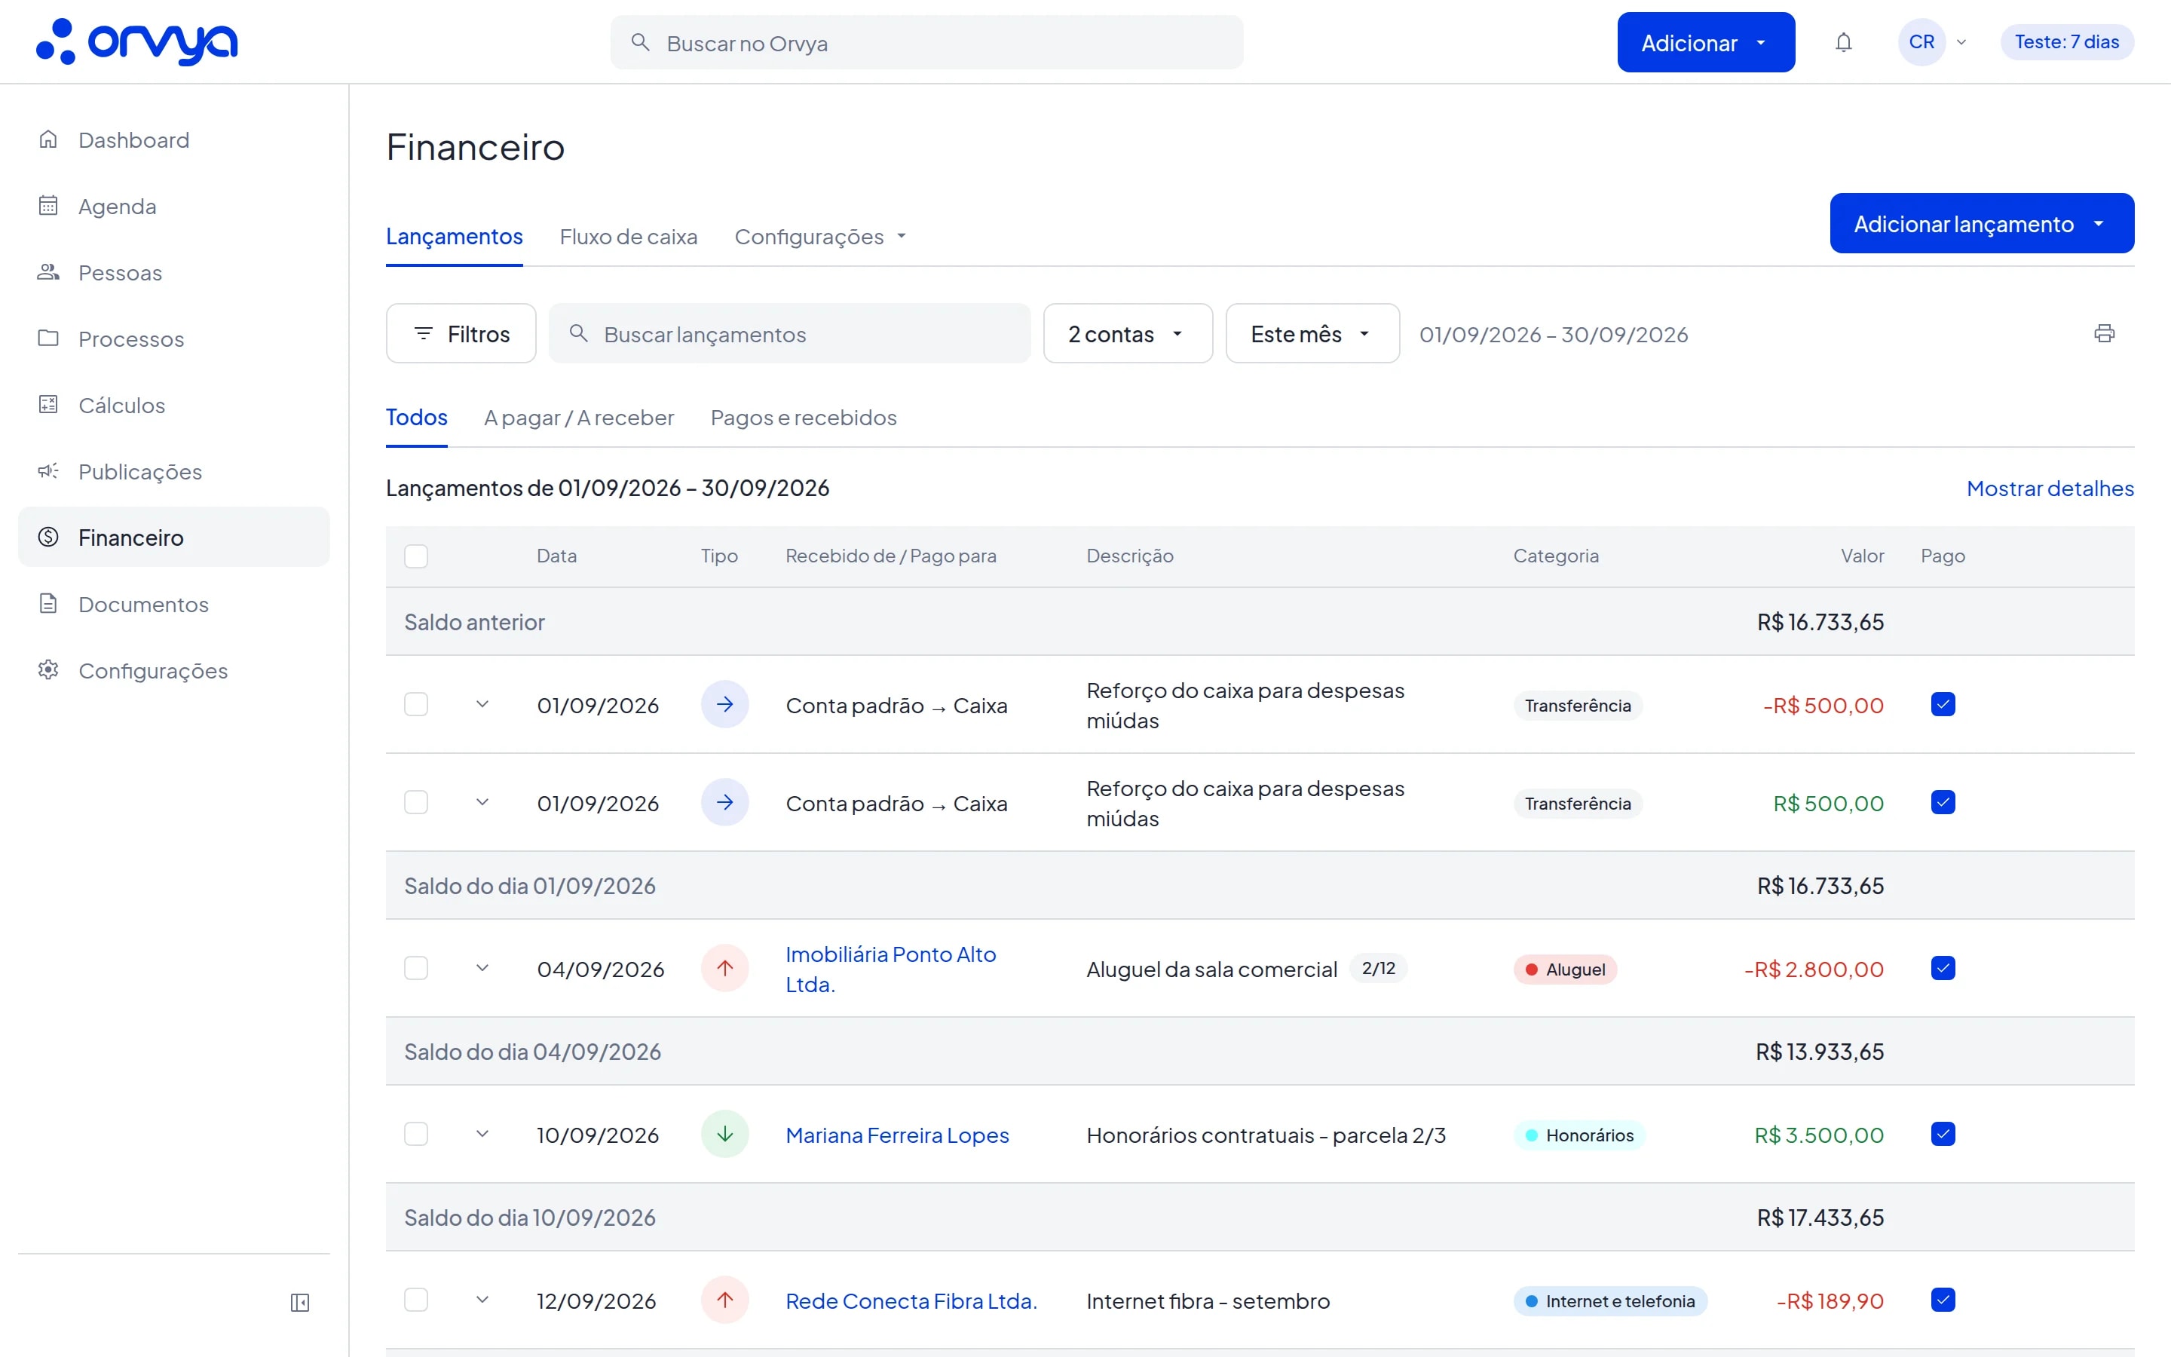The width and height of the screenshot is (2171, 1357).
Task: Click the Agenda calendar icon
Action: (48, 206)
